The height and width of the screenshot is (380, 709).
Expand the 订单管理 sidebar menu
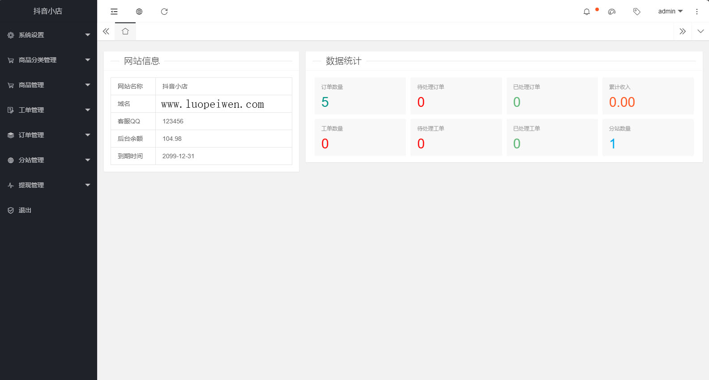coord(48,135)
